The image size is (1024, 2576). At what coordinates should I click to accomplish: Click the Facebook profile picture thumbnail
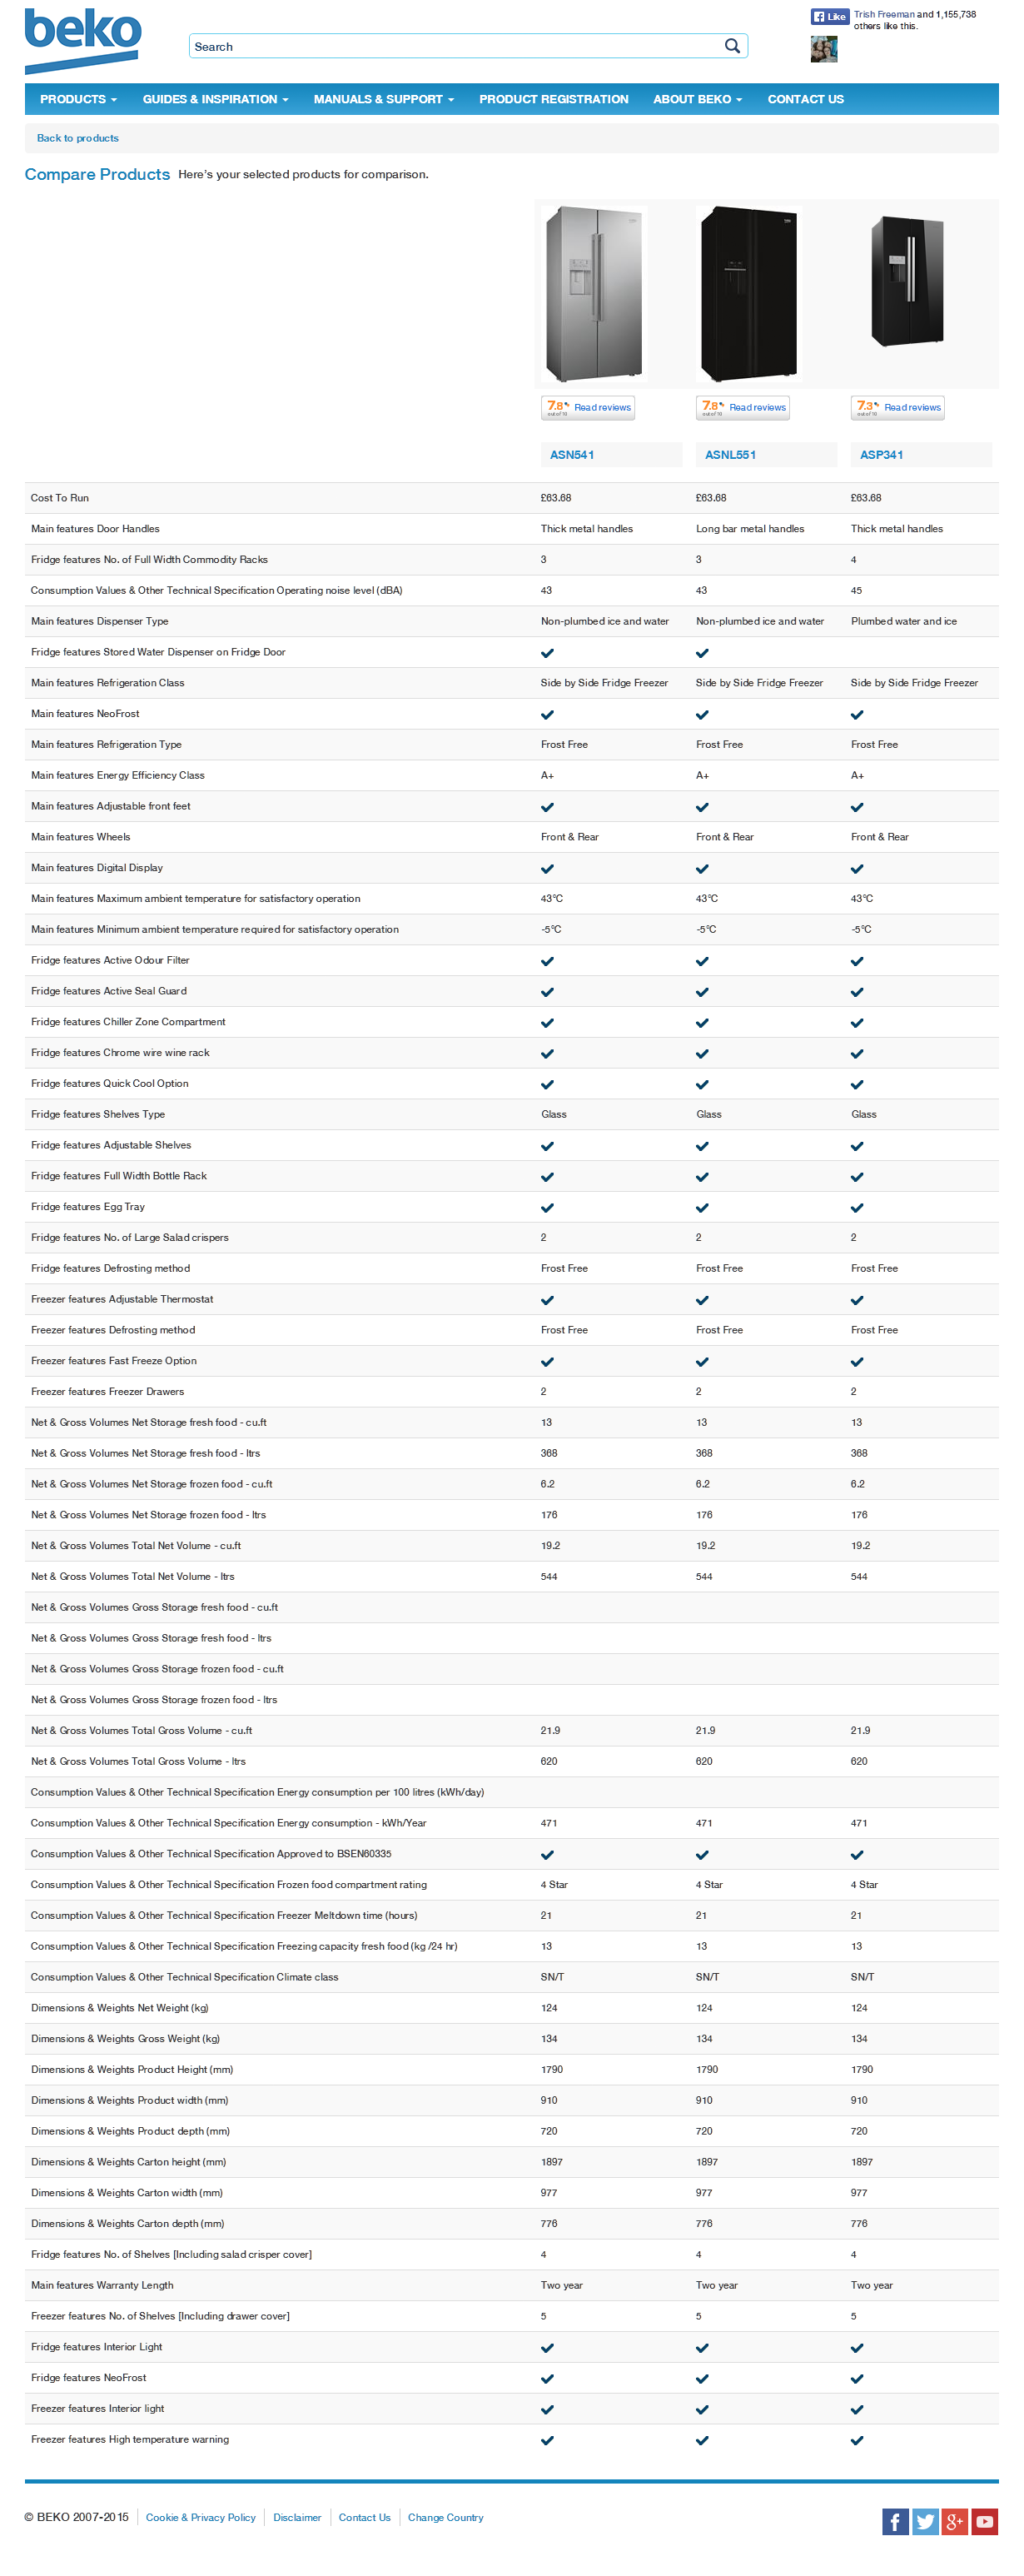(x=823, y=49)
